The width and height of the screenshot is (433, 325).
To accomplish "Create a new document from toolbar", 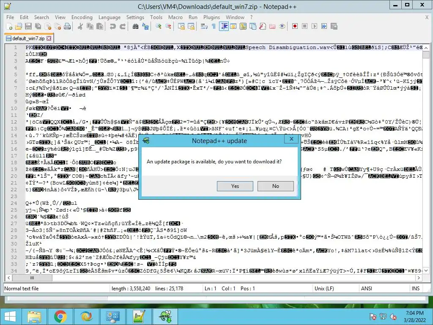I will (9, 26).
